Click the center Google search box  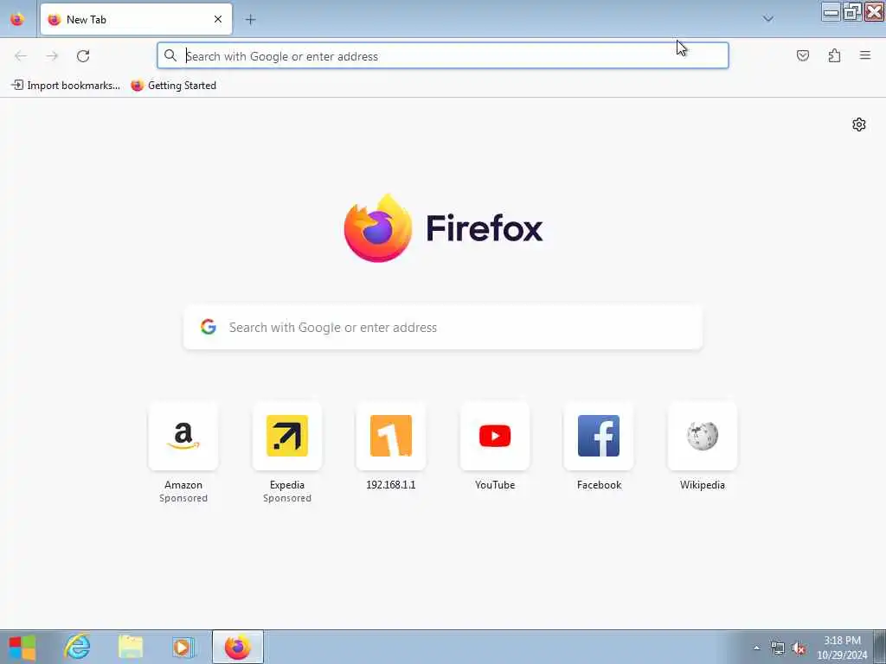[x=443, y=328]
